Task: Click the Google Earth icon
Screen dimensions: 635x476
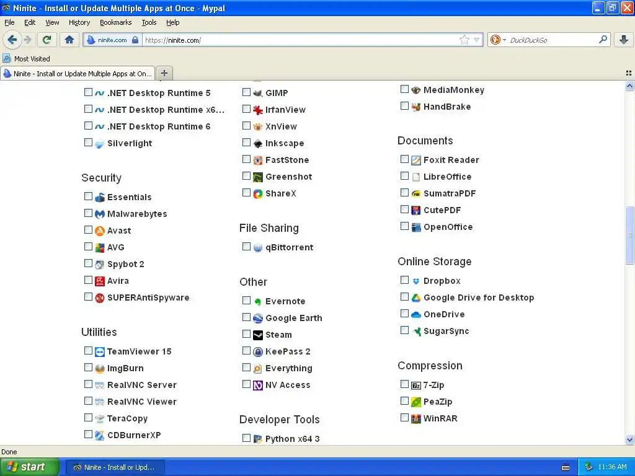Action: [x=258, y=318]
